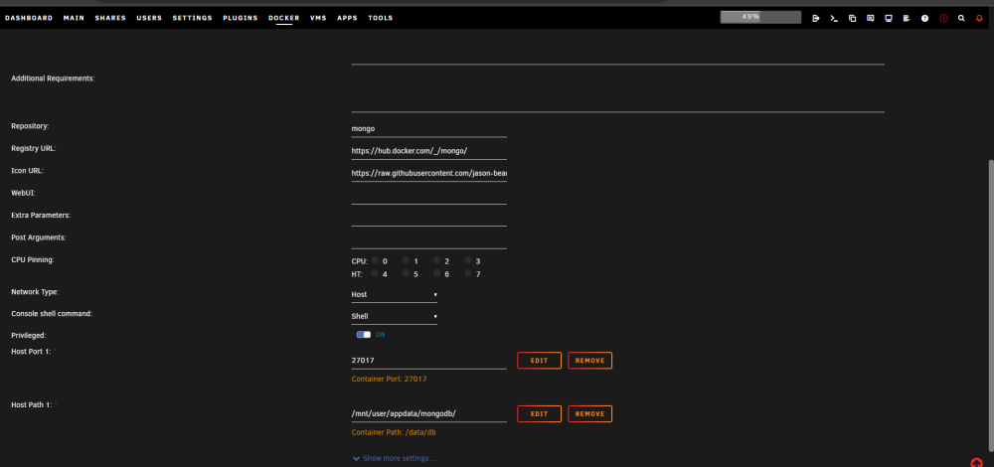Click Edit for Host Path 1
This screenshot has width=994, height=467.
(539, 413)
